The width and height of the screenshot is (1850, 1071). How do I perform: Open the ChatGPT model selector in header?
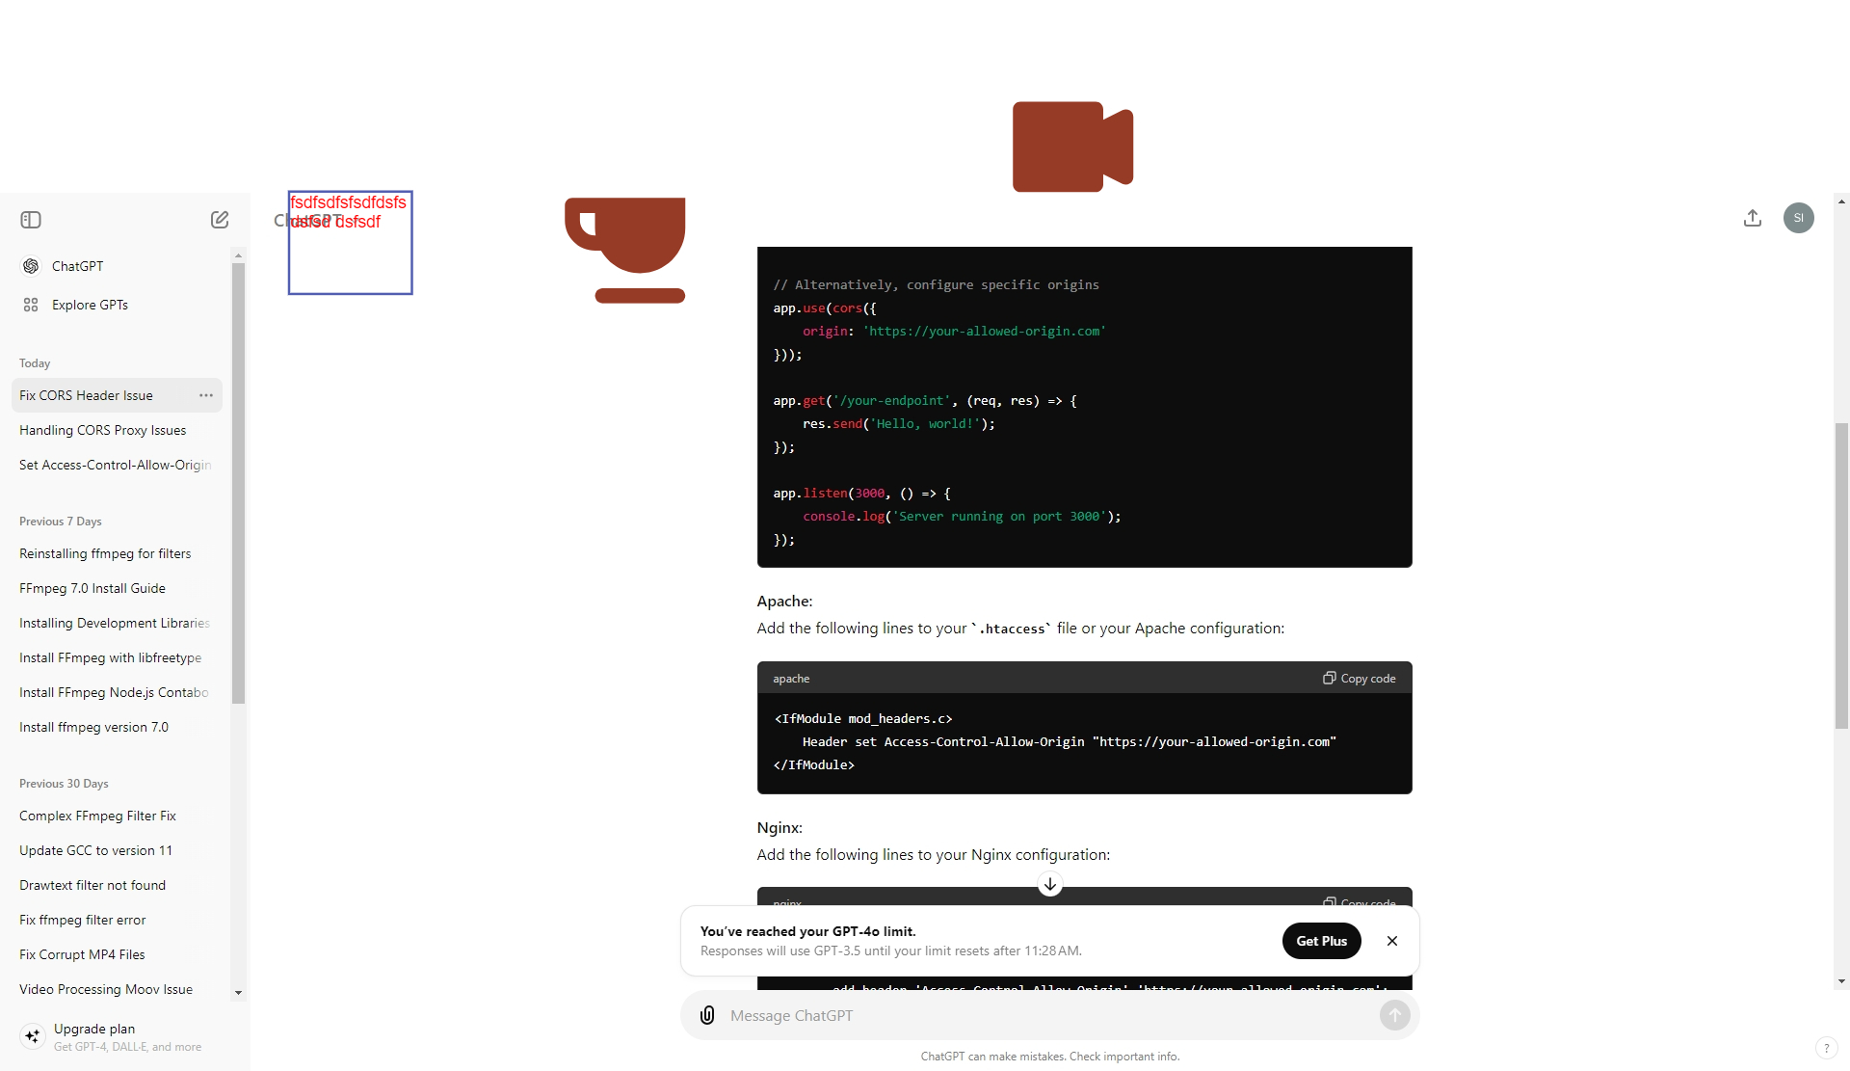(308, 220)
